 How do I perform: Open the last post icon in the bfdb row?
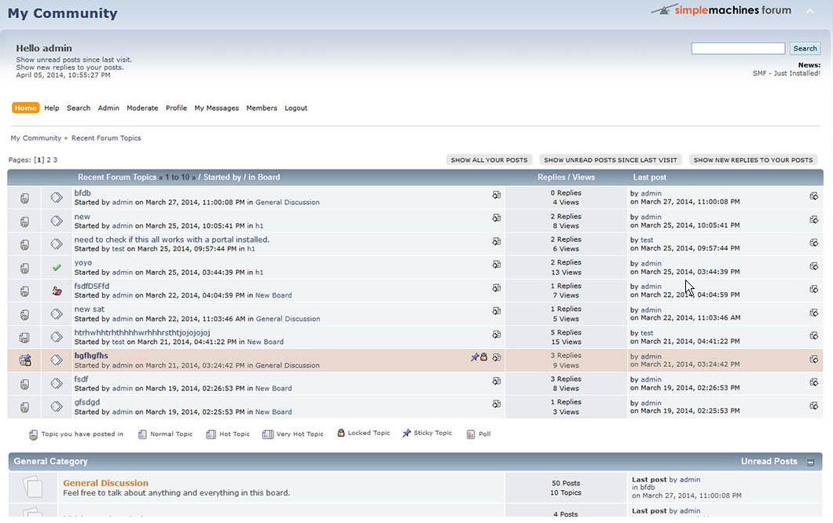tap(496, 195)
